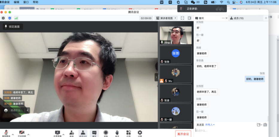Toggle the side panel layout icon
The width and height of the screenshot is (279, 137).
189,18
